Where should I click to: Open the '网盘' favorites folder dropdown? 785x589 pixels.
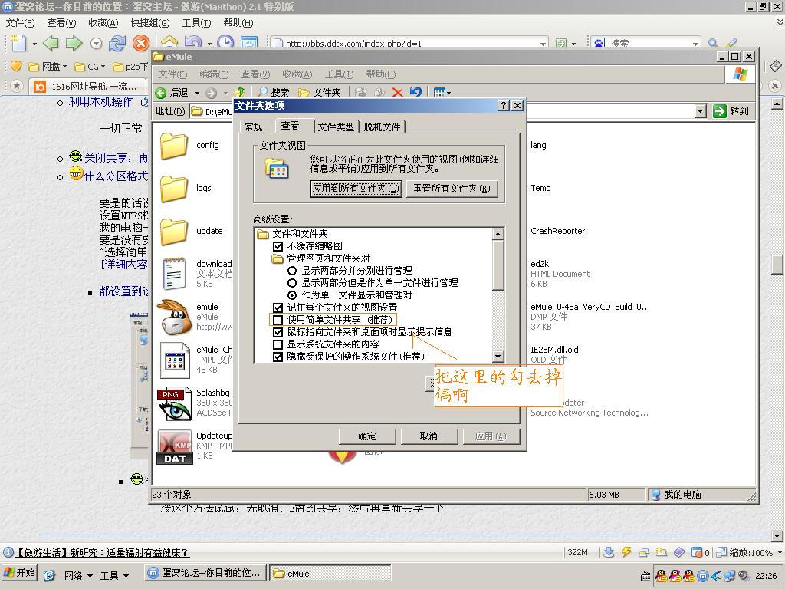(x=48, y=67)
